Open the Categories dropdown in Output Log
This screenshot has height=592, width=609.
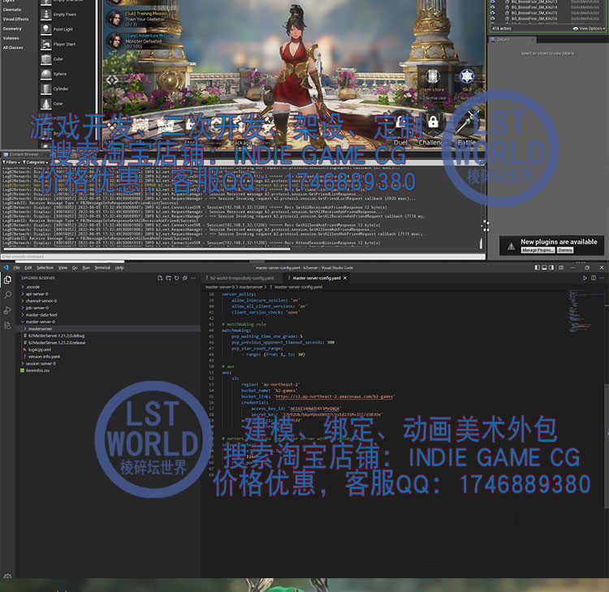pyautogui.click(x=35, y=162)
